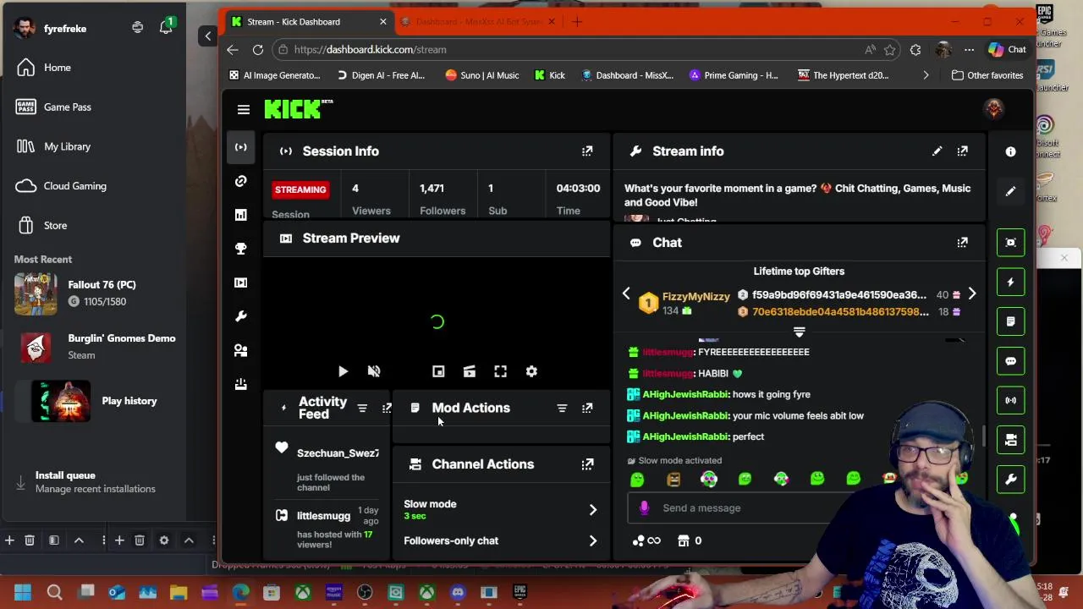The width and height of the screenshot is (1083, 609).
Task: Open Xbox app notifications bell
Action: 166,27
